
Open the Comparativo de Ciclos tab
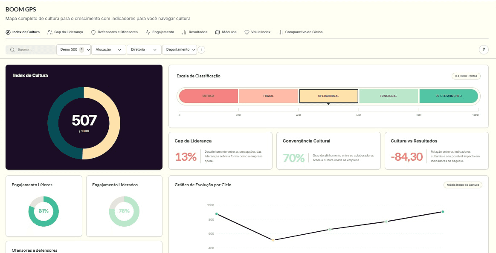point(300,32)
